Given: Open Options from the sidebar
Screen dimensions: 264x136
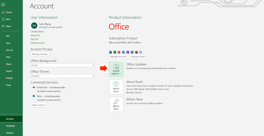Looking at the screenshot, I should [x=10, y=133].
